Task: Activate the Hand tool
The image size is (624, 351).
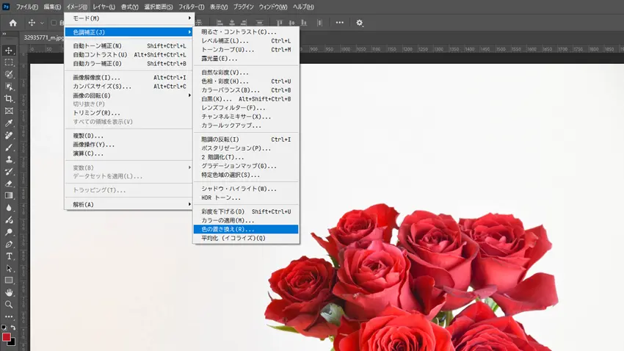Action: pyautogui.click(x=9, y=292)
